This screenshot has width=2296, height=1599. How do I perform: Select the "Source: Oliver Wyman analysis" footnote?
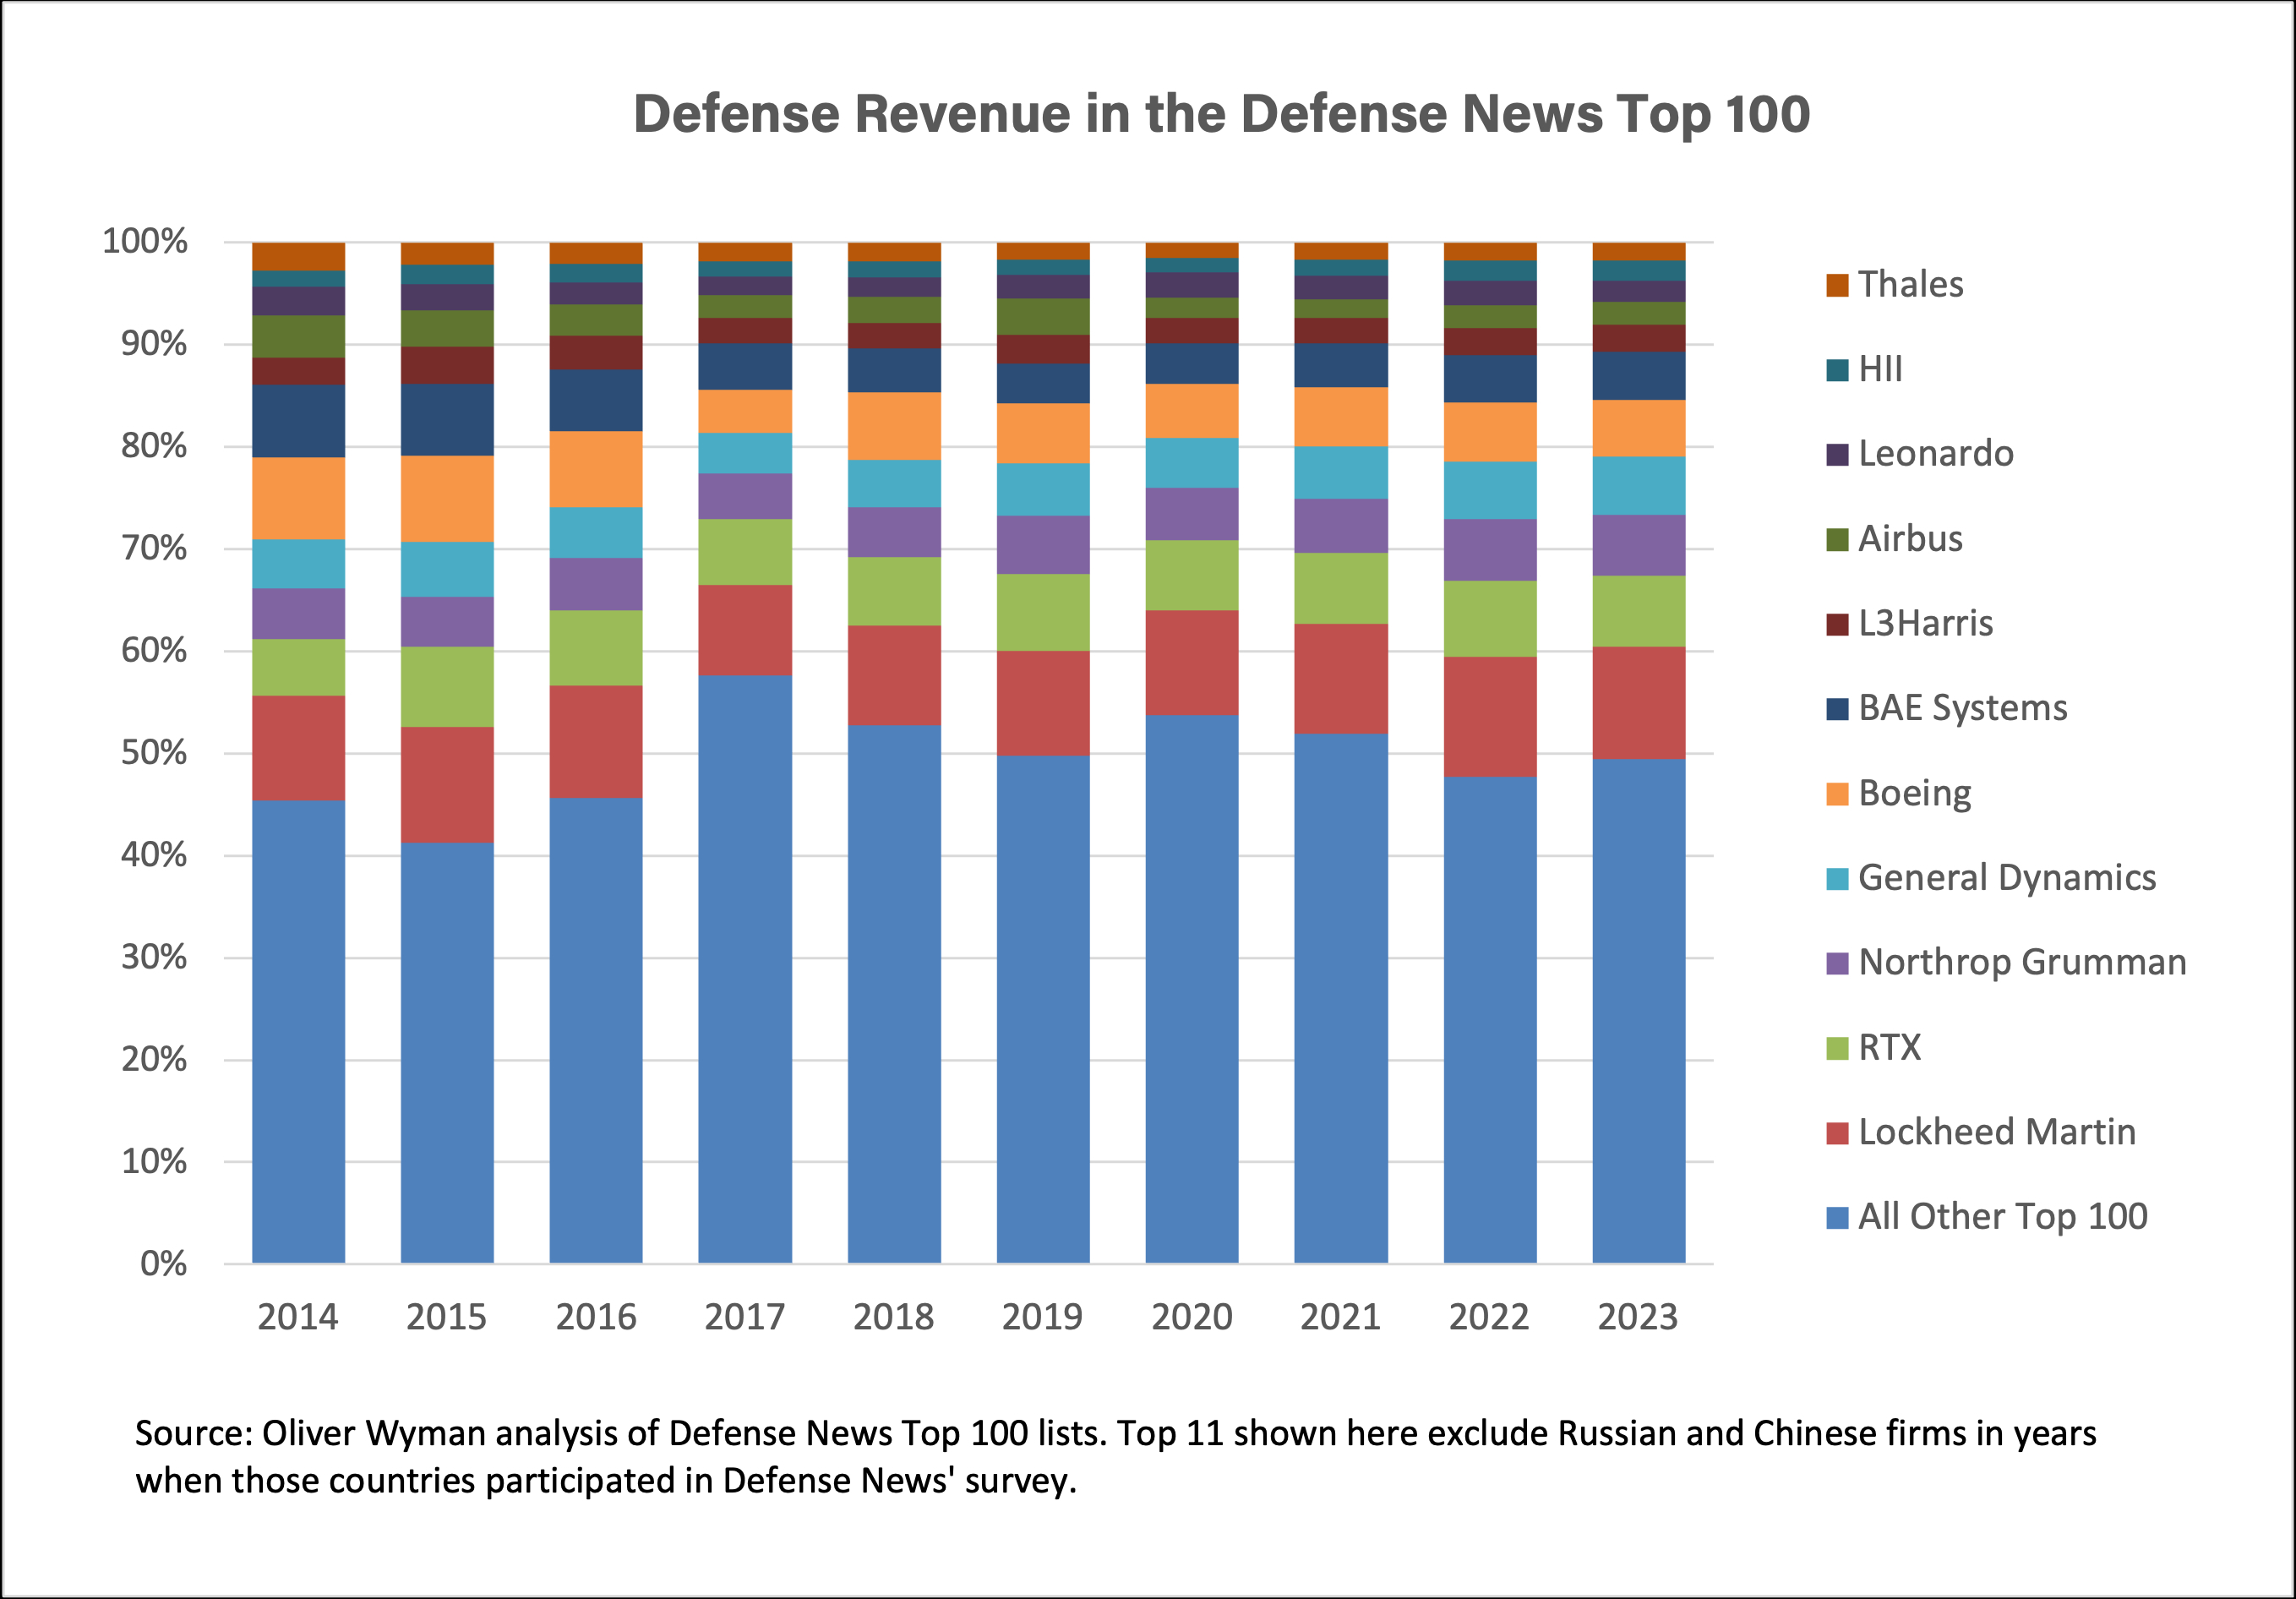[1115, 1457]
